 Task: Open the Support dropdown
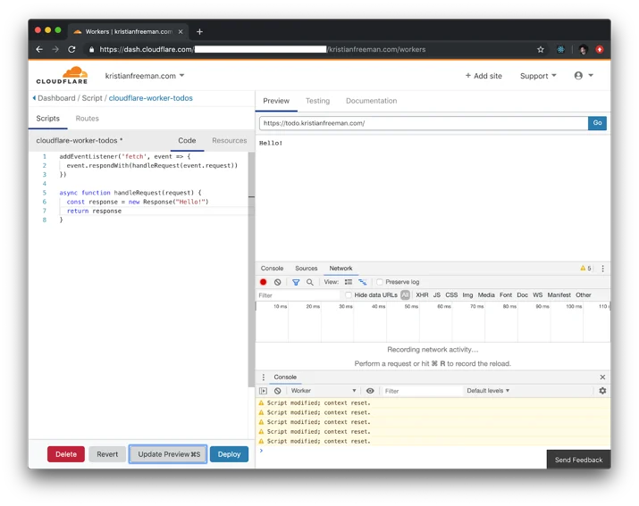pyautogui.click(x=538, y=76)
